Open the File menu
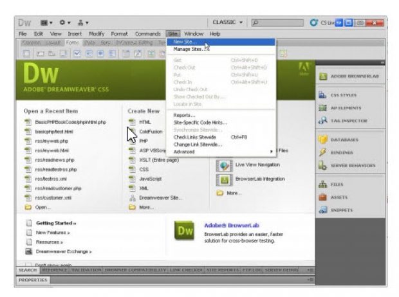This screenshot has height=297, width=399. (x=23, y=34)
